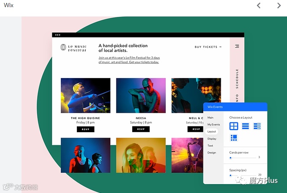Click the BUY TICKETS link
Screen dimensions: 287x193
(208, 47)
